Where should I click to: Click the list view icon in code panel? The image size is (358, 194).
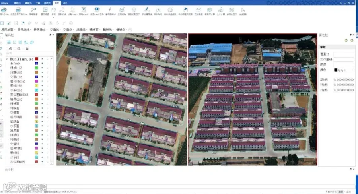(9, 42)
